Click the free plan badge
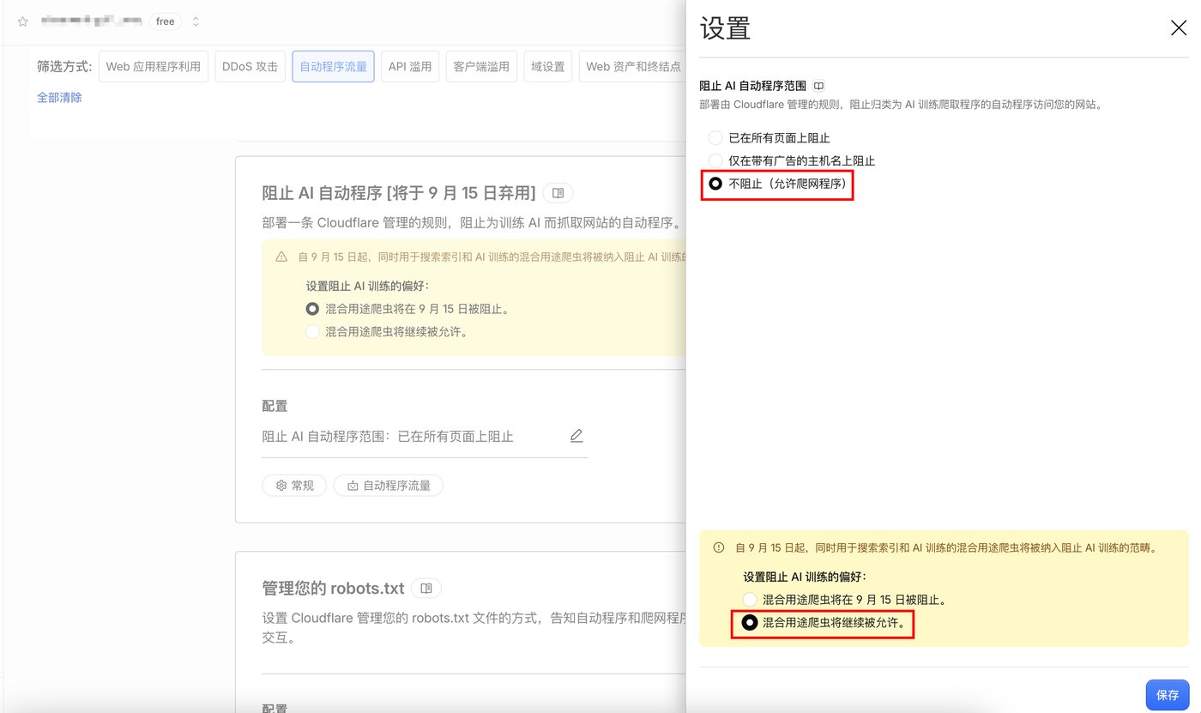The height and width of the screenshot is (713, 1201). click(166, 21)
